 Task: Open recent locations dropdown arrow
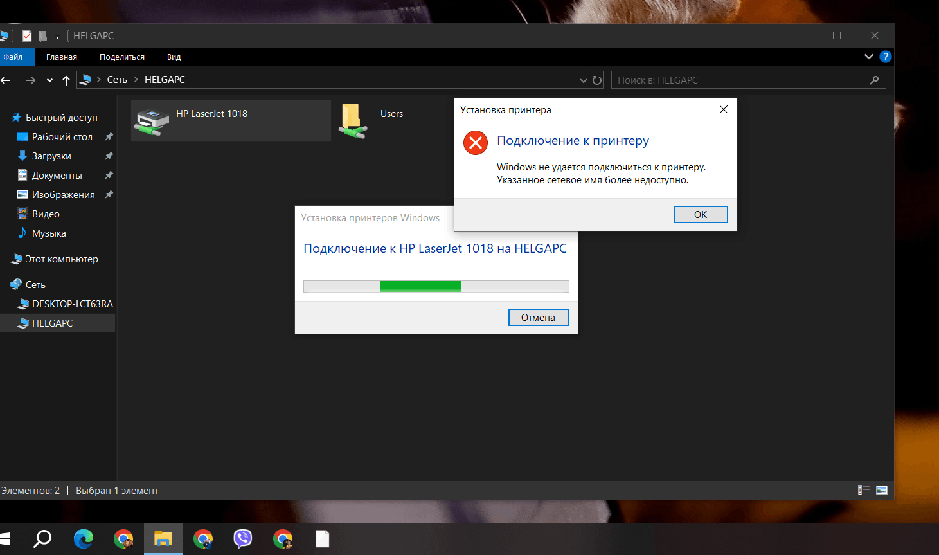point(49,80)
